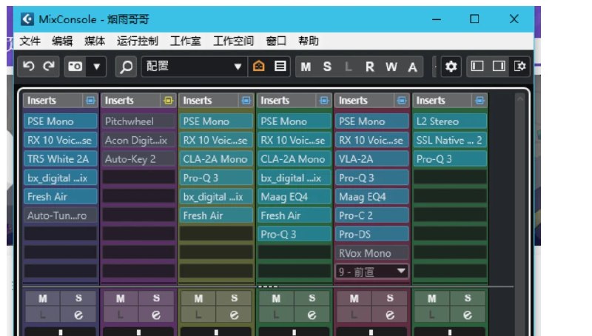
Task: Edit first channel settings (e button)
Action: [78, 315]
